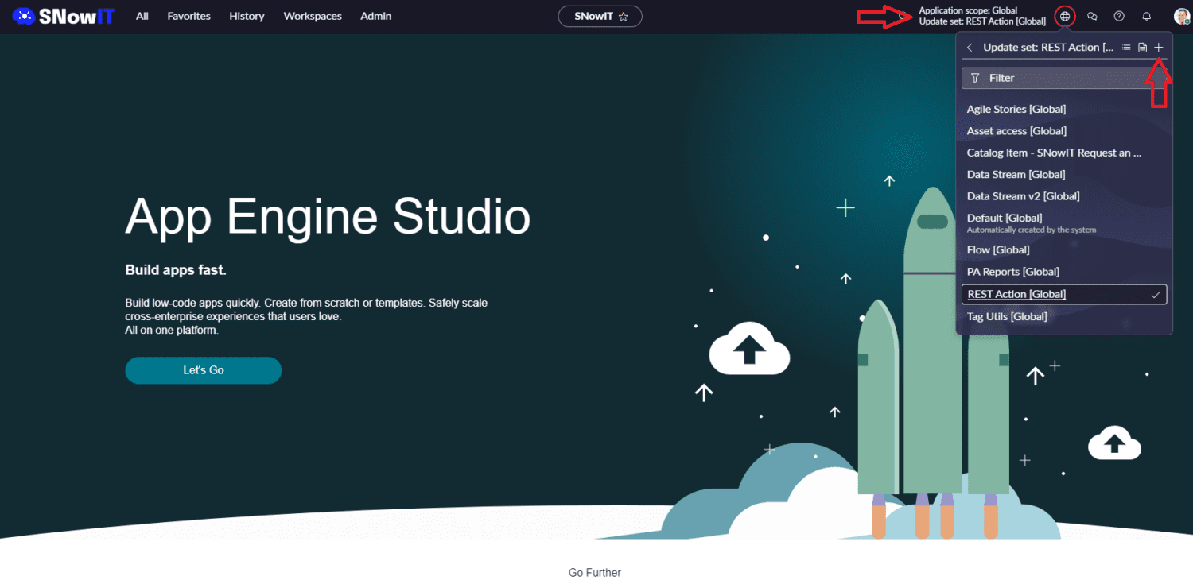1193x584 pixels.
Task: Click the document icon beside the plus button
Action: (x=1143, y=47)
